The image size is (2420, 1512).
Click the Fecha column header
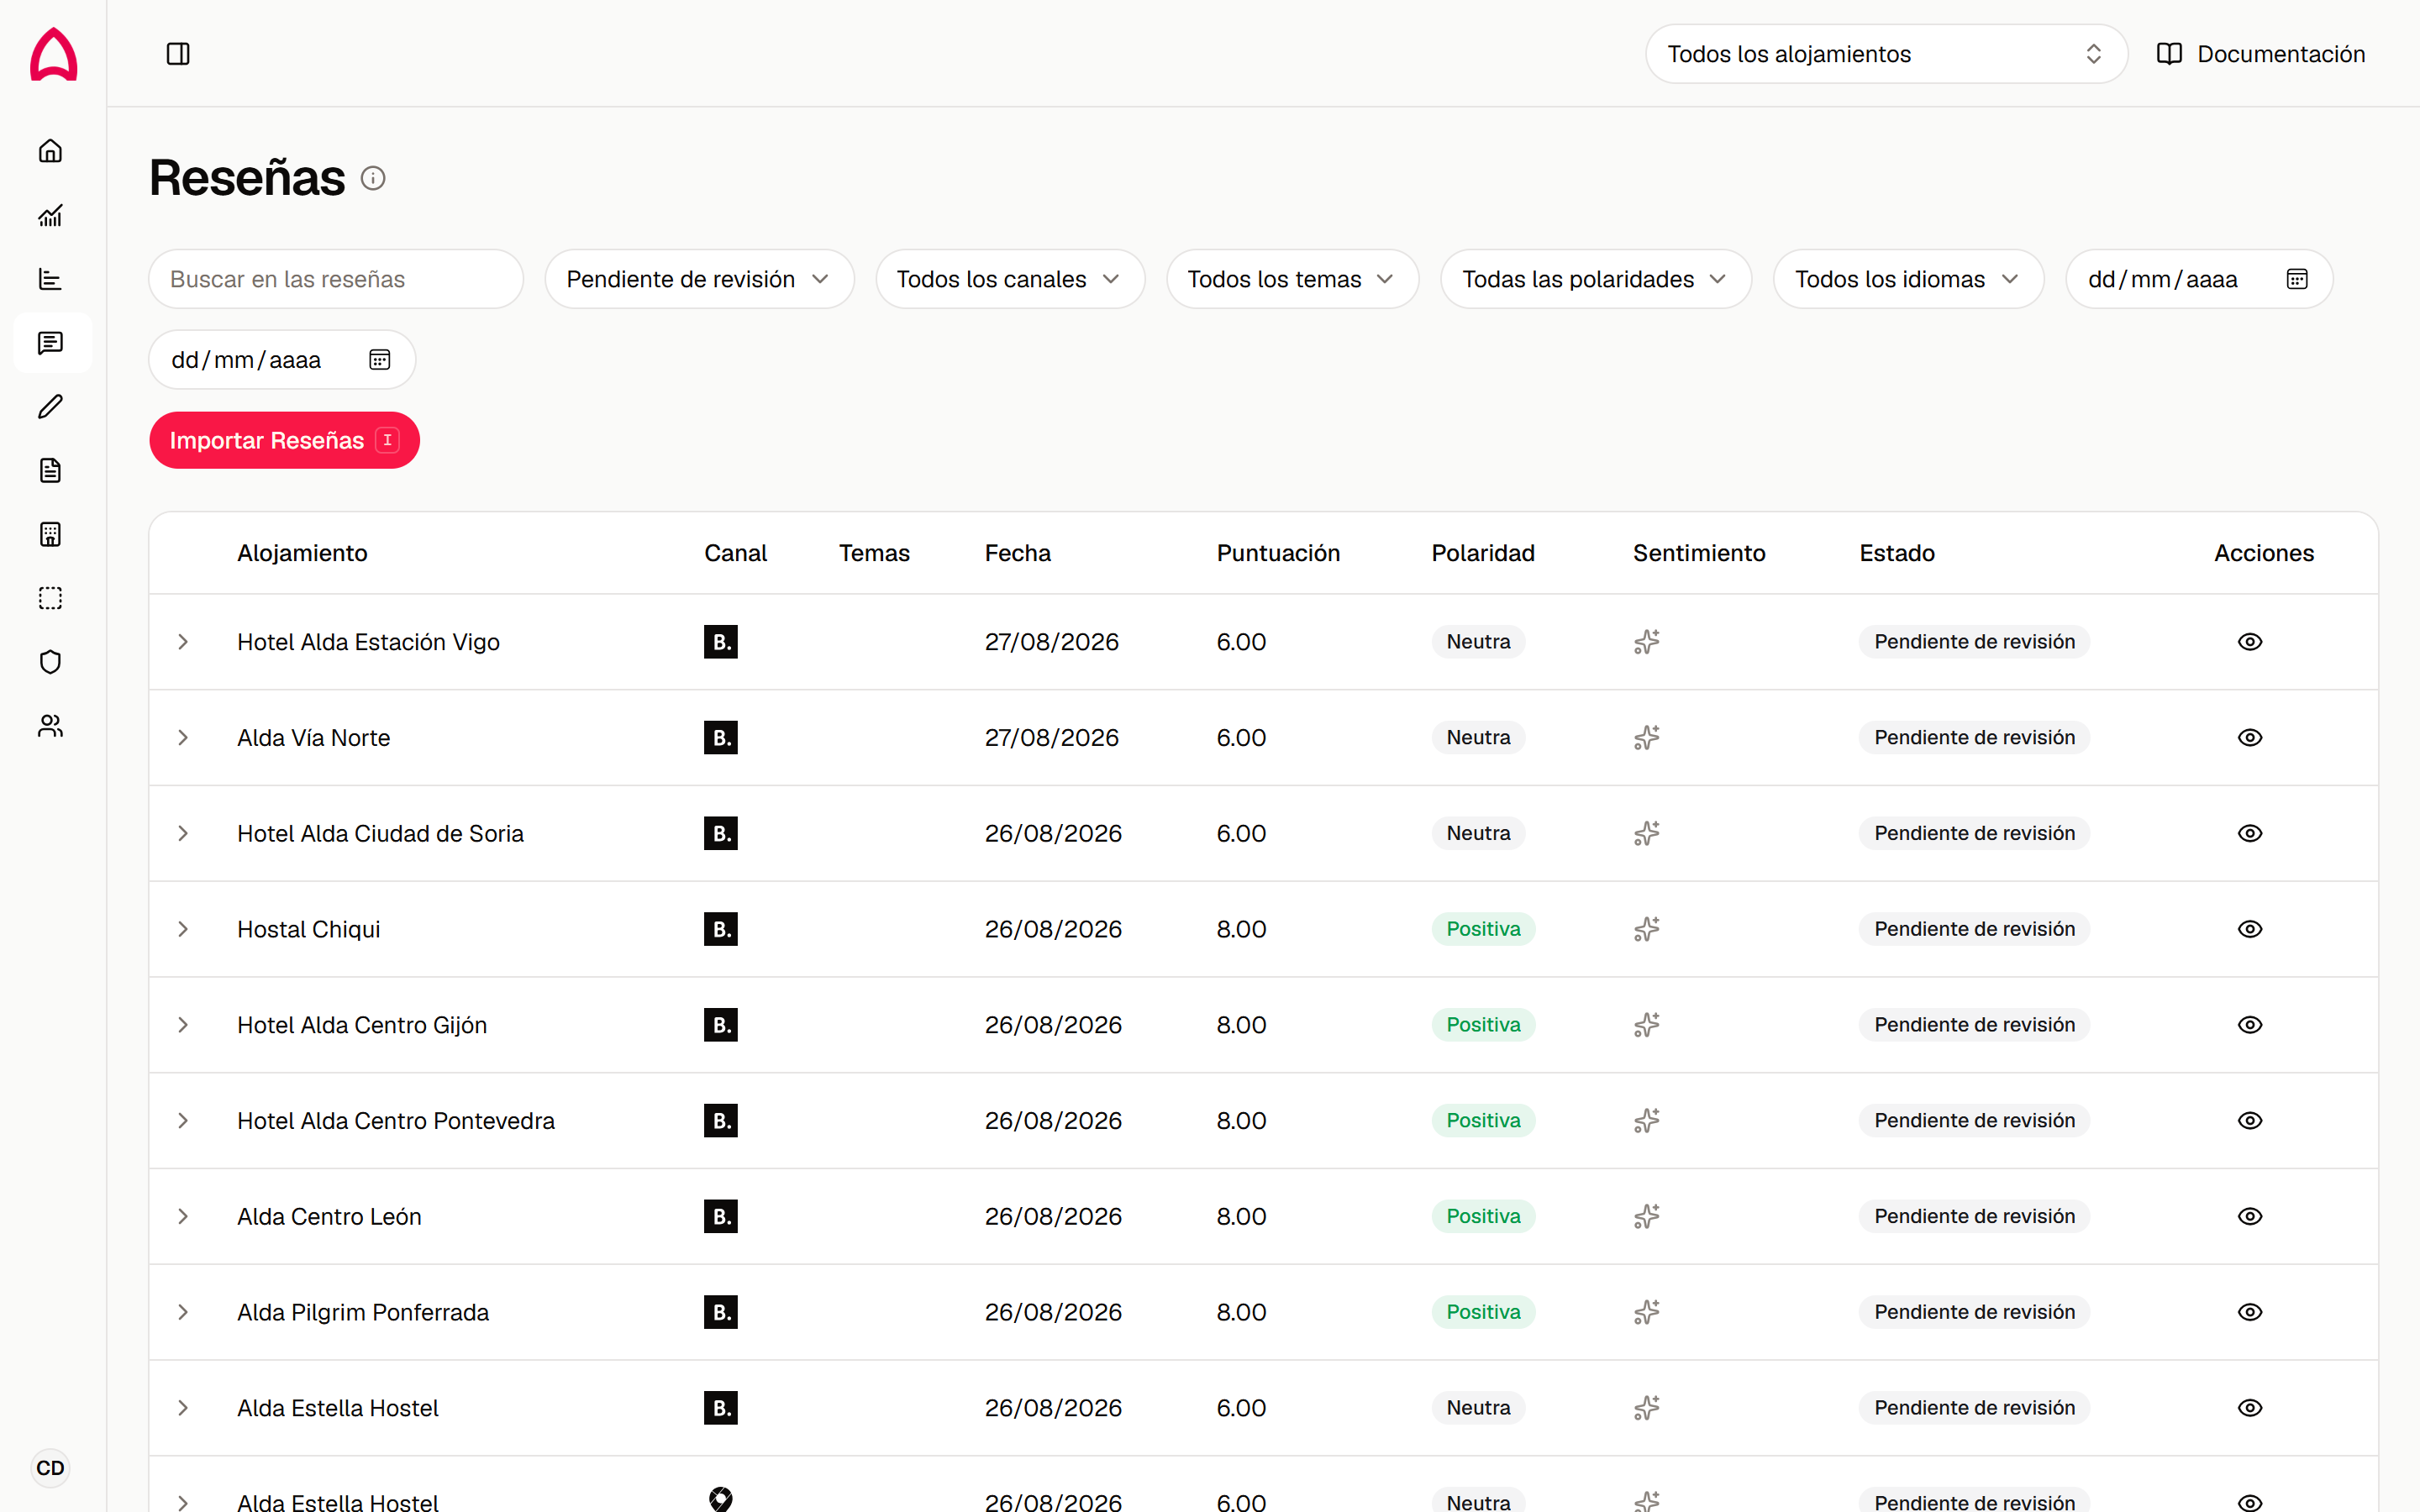click(1017, 553)
